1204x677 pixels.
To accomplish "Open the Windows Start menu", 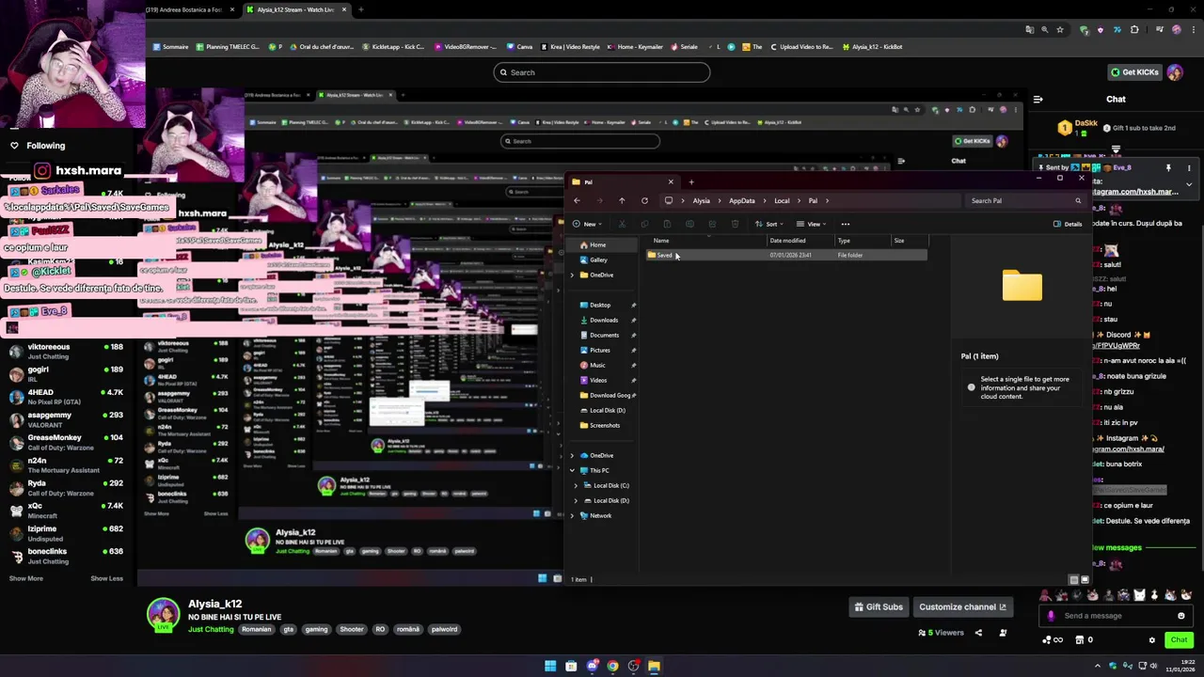I will tap(550, 666).
